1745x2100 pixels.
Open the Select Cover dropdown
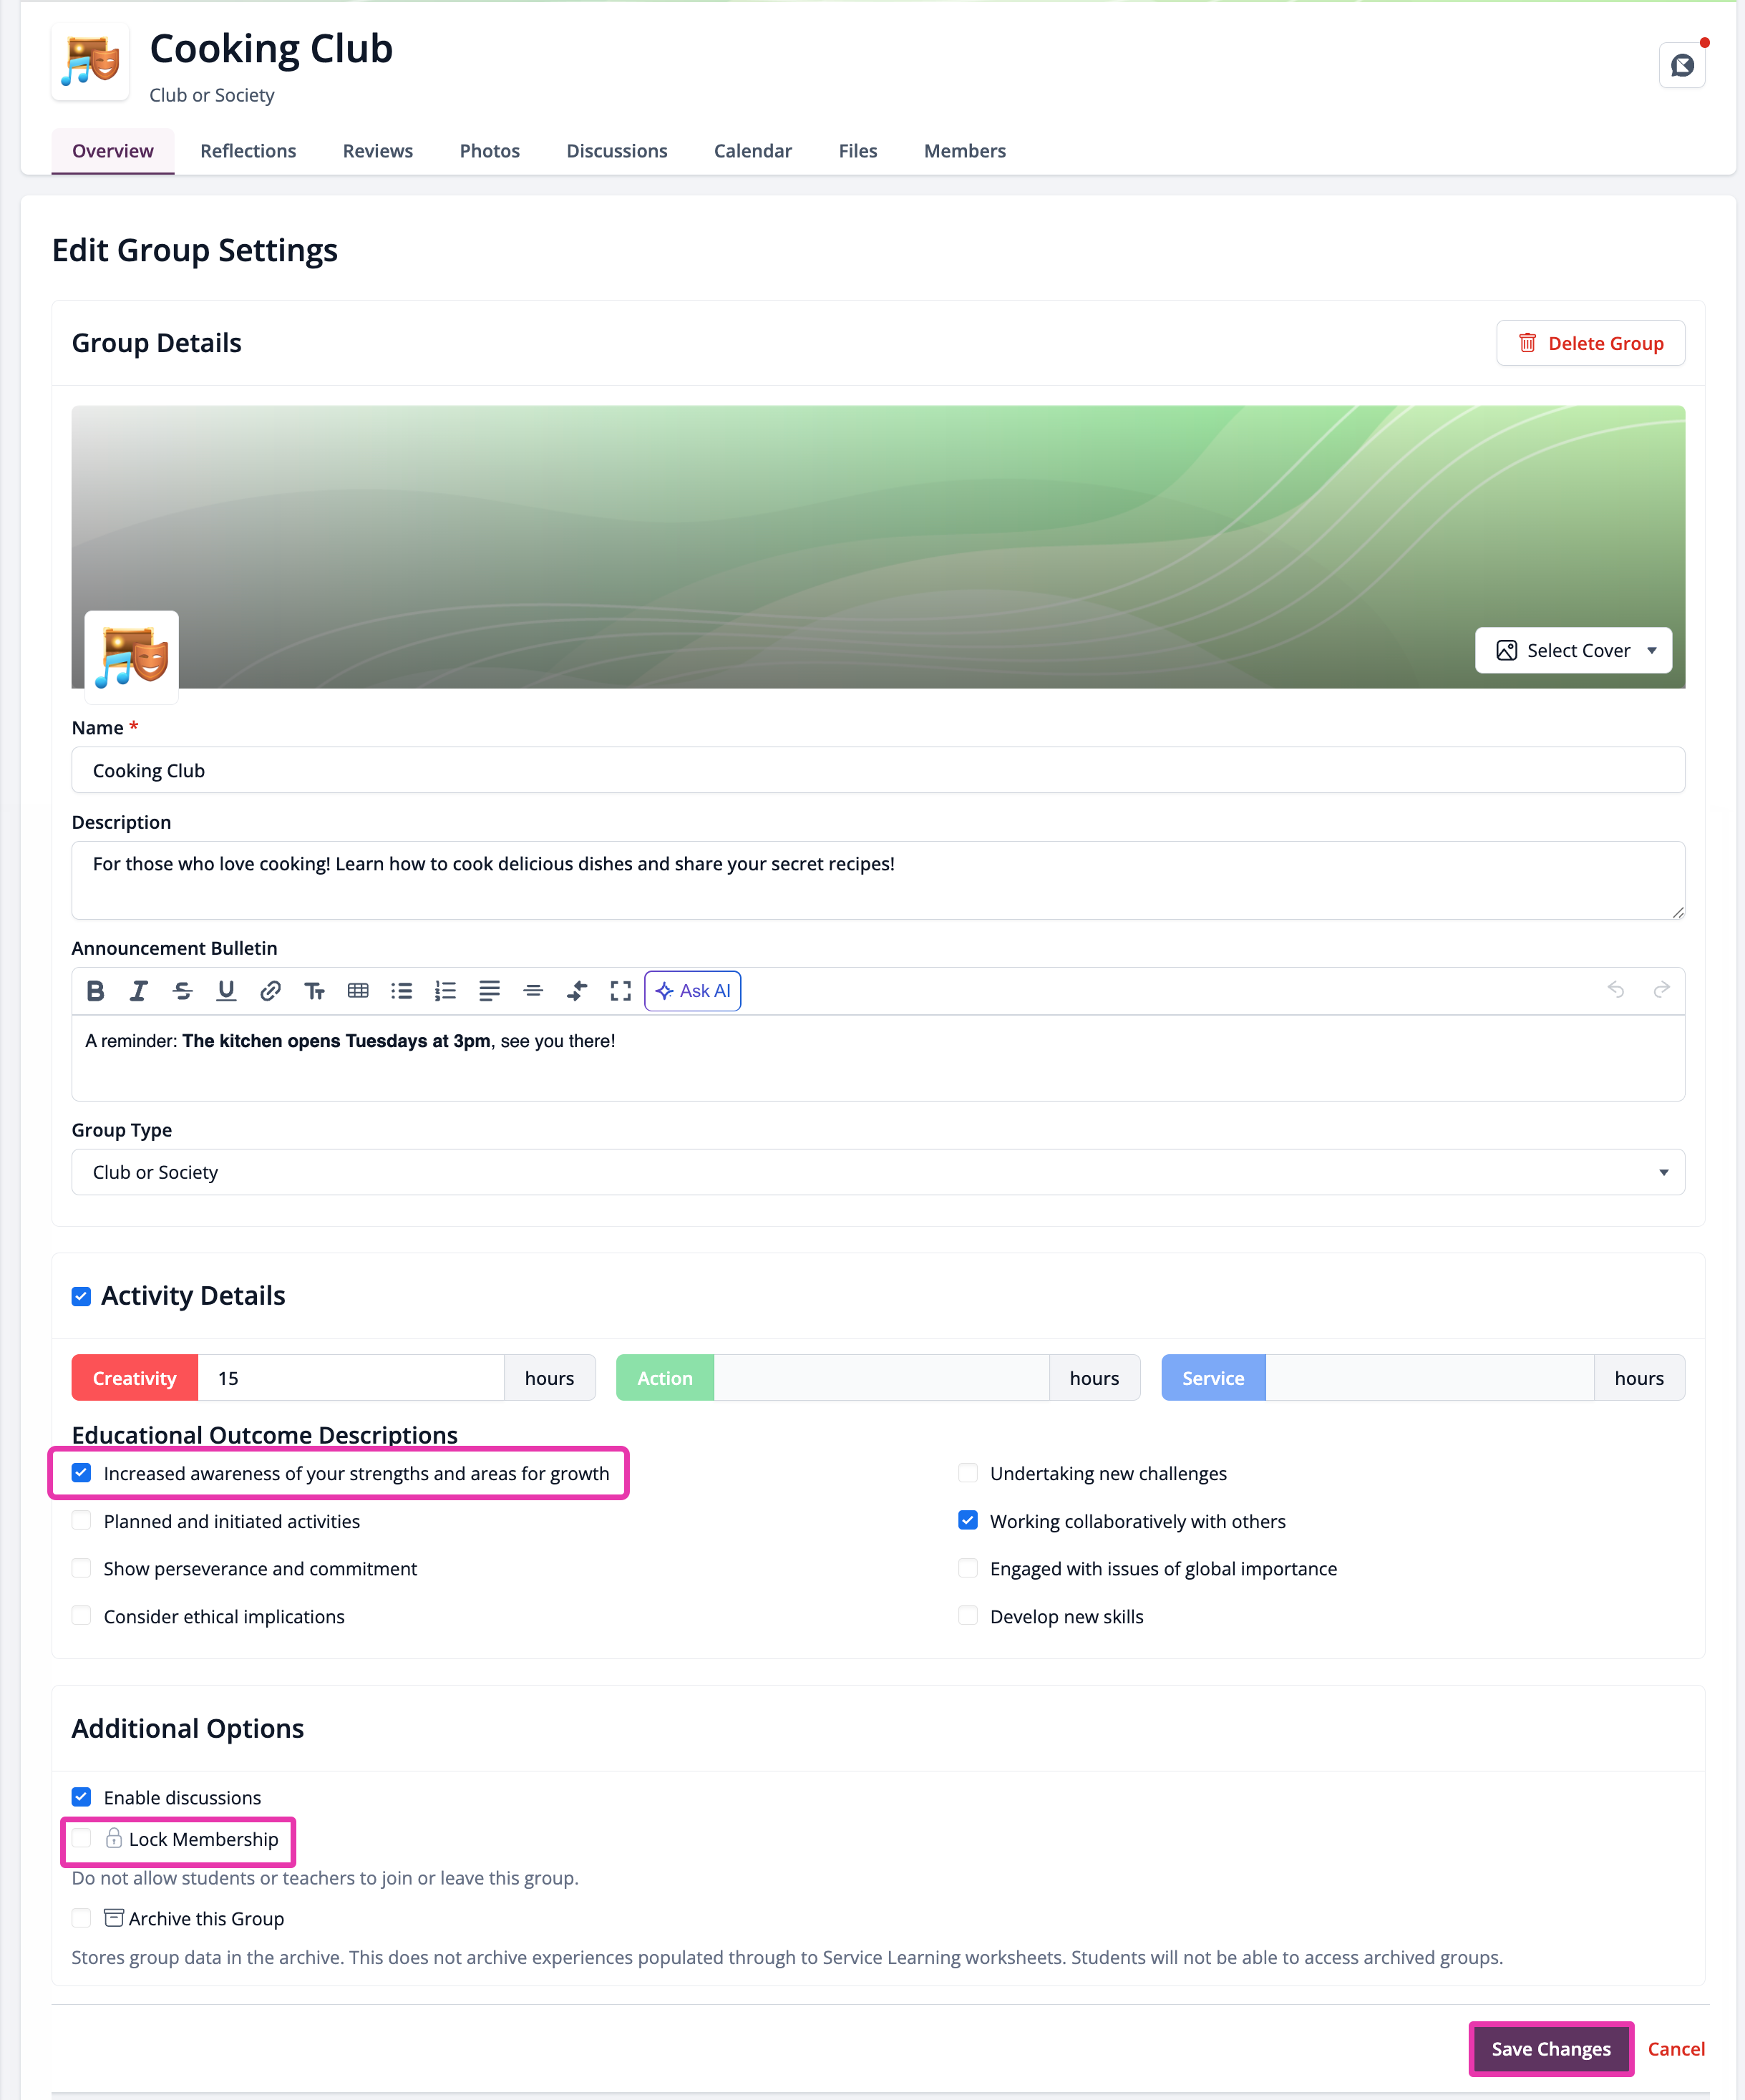[1573, 650]
